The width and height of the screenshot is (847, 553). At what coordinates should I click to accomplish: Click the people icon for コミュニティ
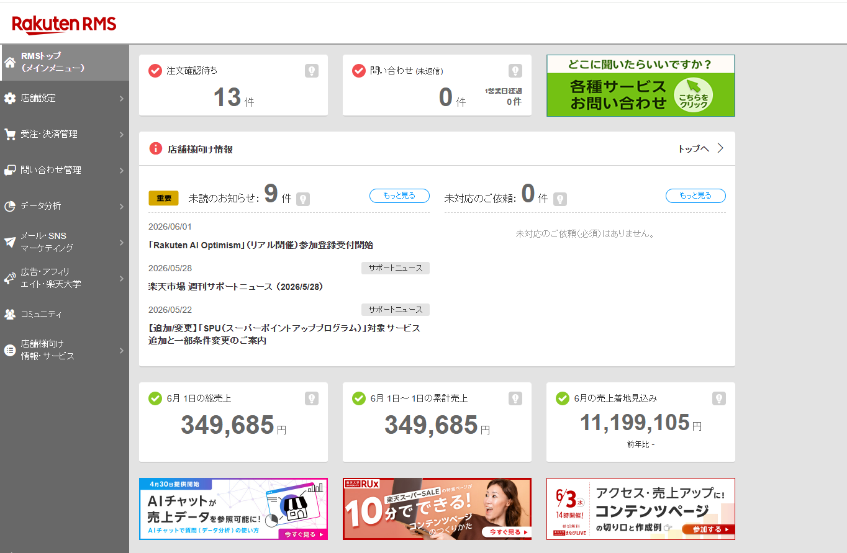10,314
